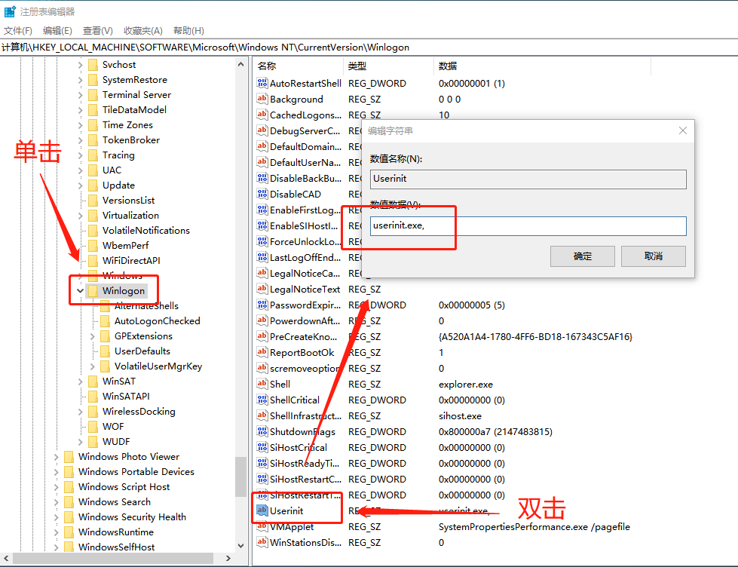Click the AutoRestartShell DWORD value icon
Image resolution: width=738 pixels, height=567 pixels.
tap(262, 84)
